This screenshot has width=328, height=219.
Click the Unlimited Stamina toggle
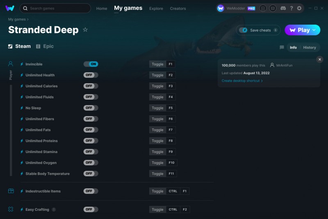click(x=91, y=152)
